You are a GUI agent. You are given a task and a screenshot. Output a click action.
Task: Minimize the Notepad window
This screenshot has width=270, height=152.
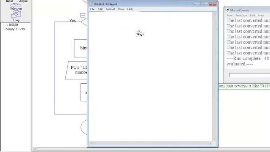pos(197,4)
